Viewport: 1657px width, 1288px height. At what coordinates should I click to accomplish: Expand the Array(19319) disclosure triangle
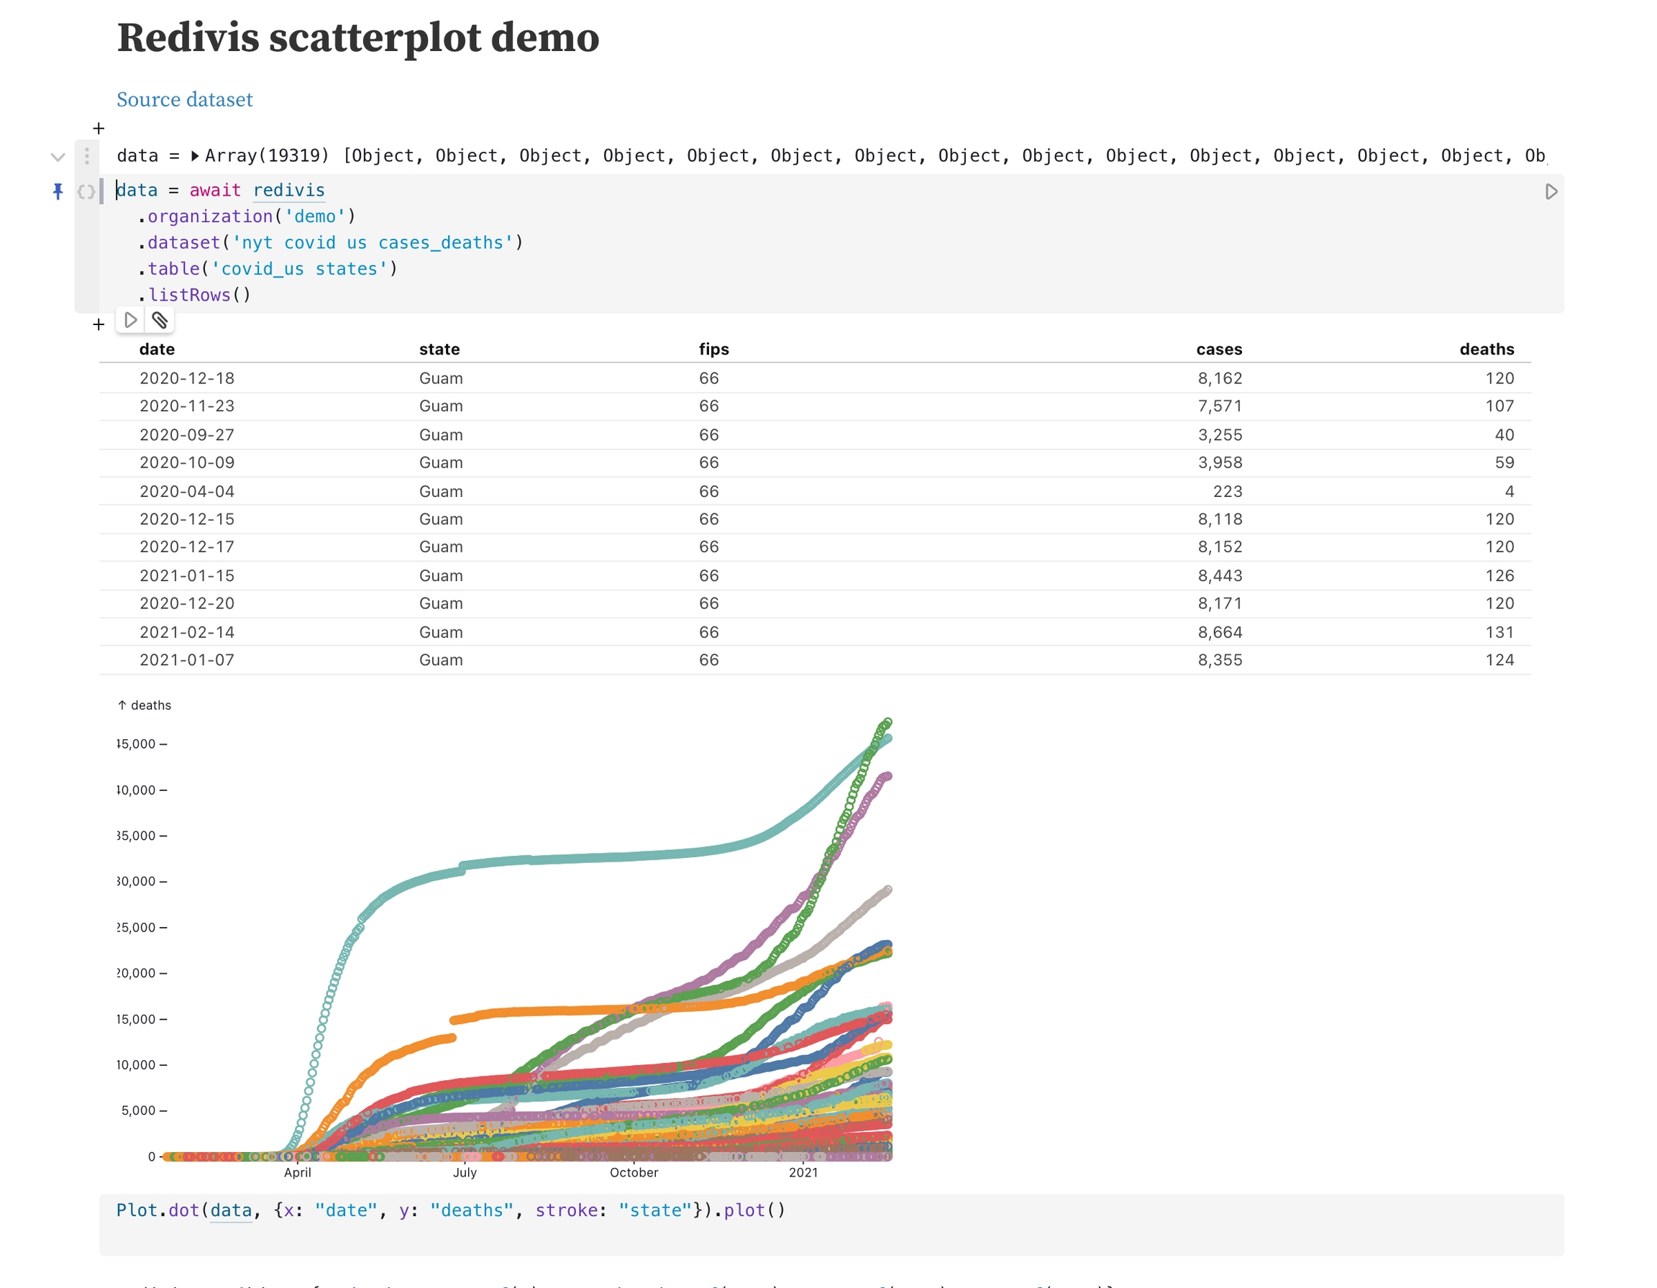[x=195, y=156]
